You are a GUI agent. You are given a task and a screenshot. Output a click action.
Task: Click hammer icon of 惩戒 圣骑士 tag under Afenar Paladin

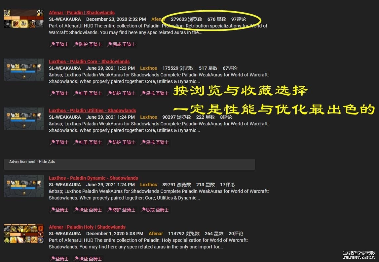[x=110, y=44]
